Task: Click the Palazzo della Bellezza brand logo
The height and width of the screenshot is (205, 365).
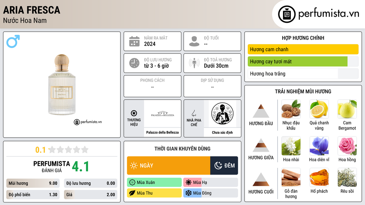Action: 163,114
